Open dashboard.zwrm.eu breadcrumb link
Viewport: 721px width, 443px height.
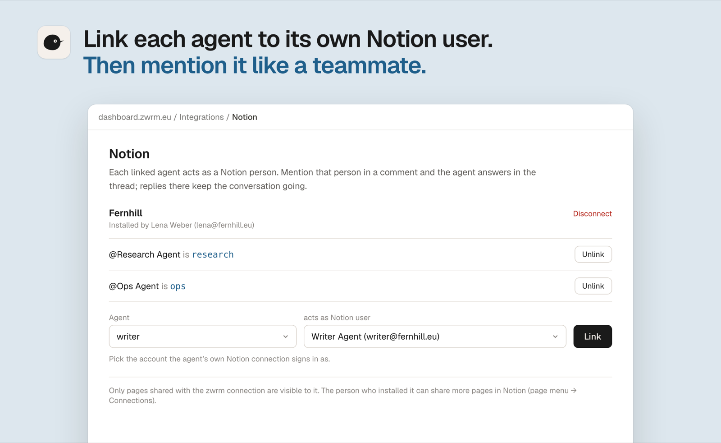pyautogui.click(x=135, y=117)
